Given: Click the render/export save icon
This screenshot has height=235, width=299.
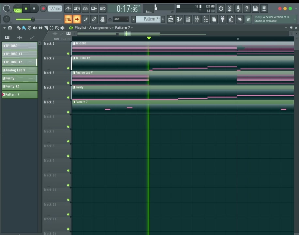Looking at the screenshot, I should click(264, 8).
